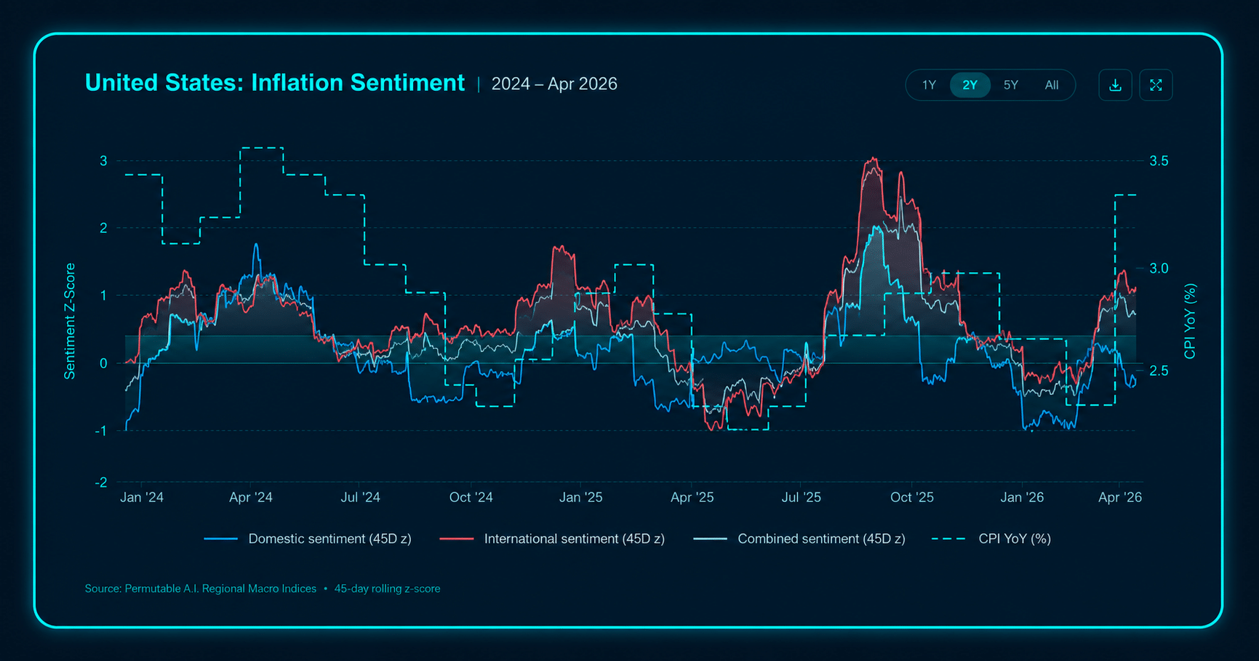Toggle CPI YoY (%) legend entry
The image size is (1259, 661).
click(x=991, y=539)
